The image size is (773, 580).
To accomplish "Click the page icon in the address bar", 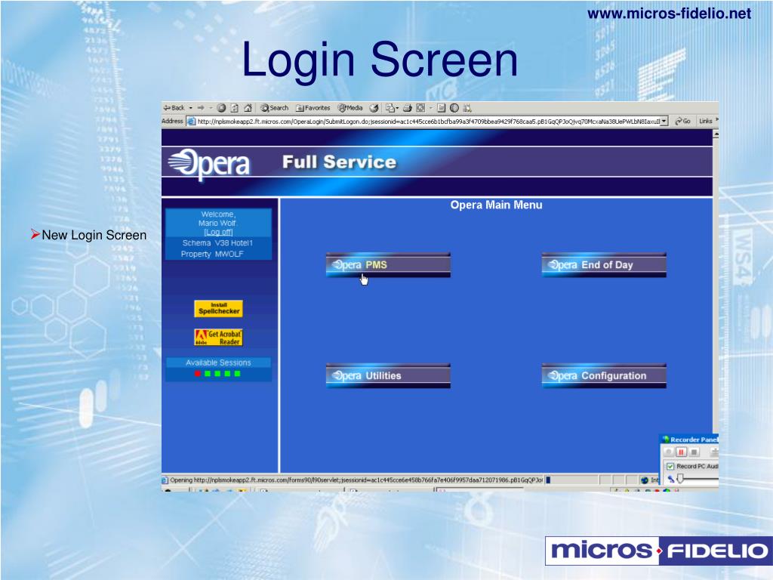I will point(191,121).
